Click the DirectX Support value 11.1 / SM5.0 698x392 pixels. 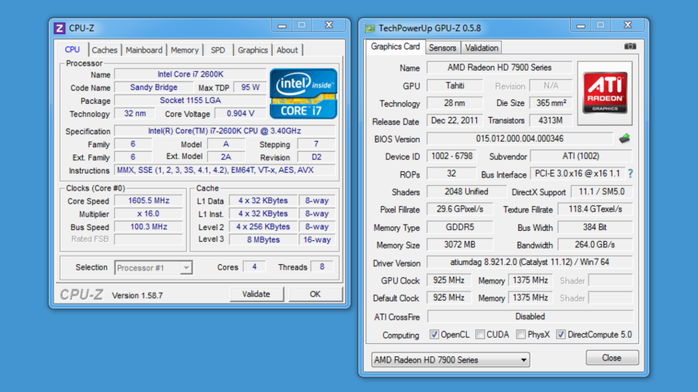pyautogui.click(x=601, y=192)
